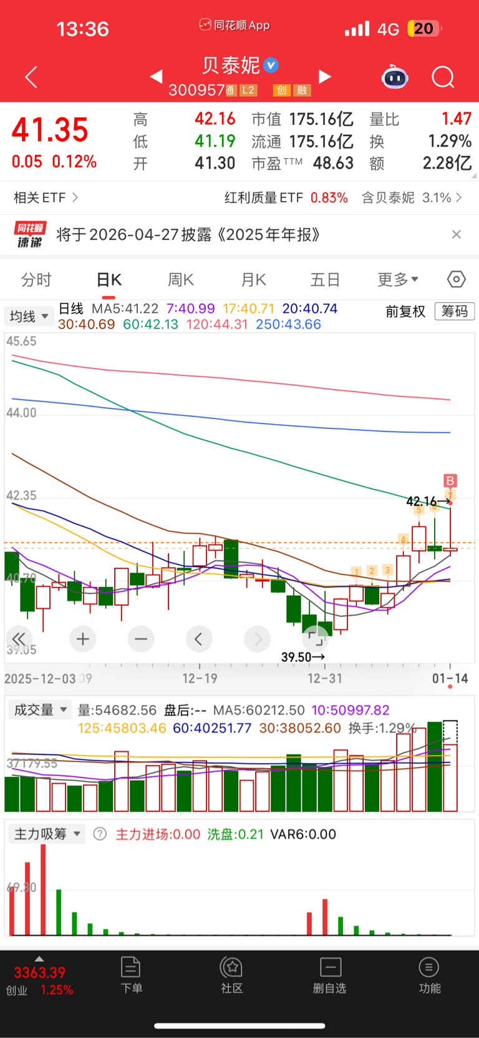This screenshot has height=1038, width=479.
Task: Tap the current price 41.35
Action: point(50,130)
